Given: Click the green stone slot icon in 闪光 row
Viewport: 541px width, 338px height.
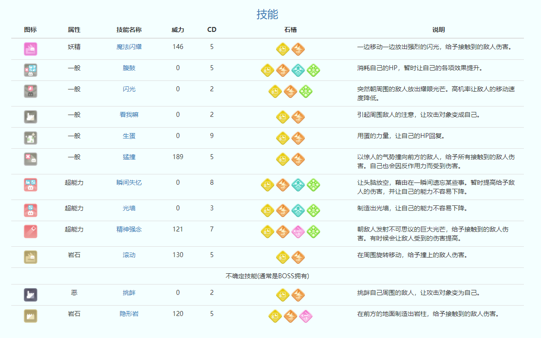Looking at the screenshot, I should point(305,91).
